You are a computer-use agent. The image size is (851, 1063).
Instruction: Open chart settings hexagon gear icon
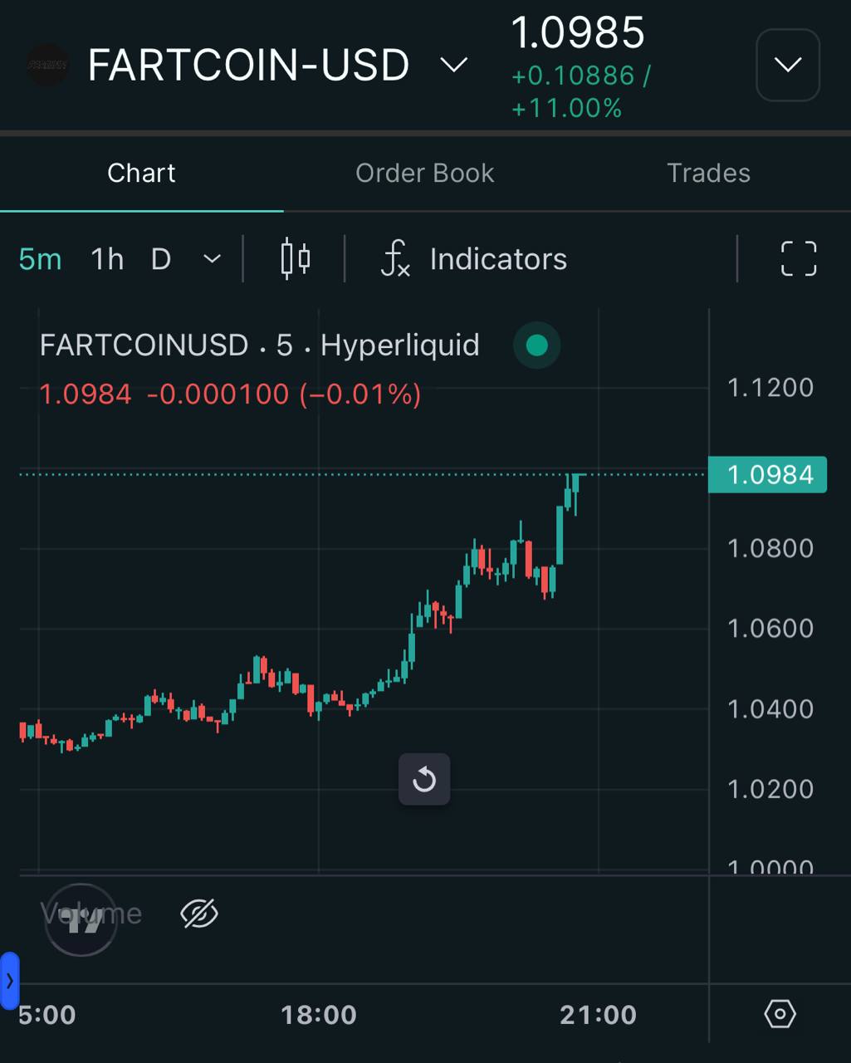tap(780, 1014)
